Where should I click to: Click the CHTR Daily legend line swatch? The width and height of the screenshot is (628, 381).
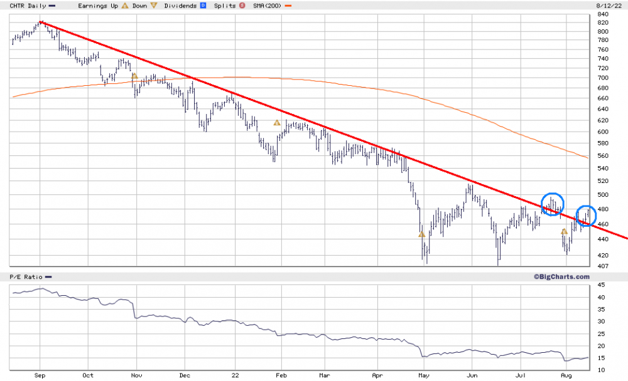[x=51, y=6]
